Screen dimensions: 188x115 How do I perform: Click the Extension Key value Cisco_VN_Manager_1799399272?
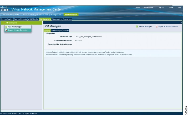(88, 37)
